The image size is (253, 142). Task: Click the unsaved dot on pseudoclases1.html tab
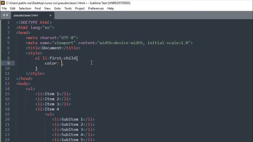[50, 15]
